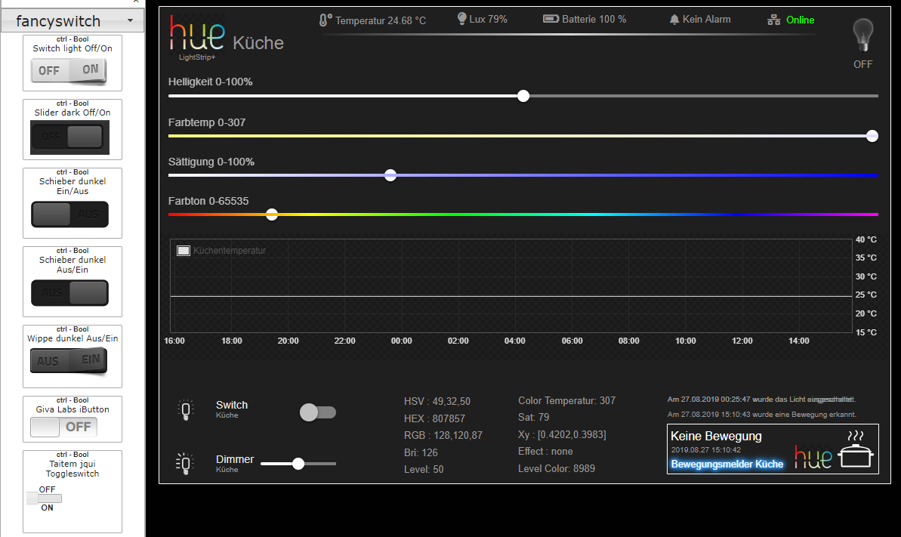Toggle the Switch light Off/On control
The height and width of the screenshot is (537, 901).
point(70,69)
